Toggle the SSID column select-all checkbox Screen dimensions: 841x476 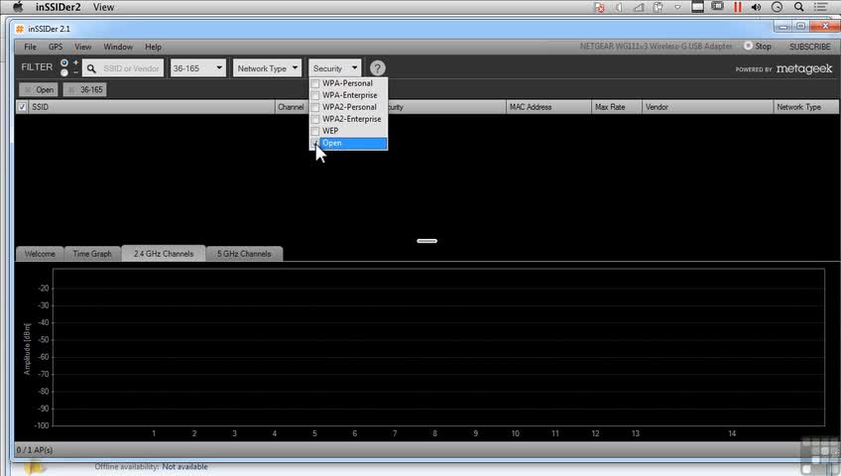pyautogui.click(x=22, y=107)
